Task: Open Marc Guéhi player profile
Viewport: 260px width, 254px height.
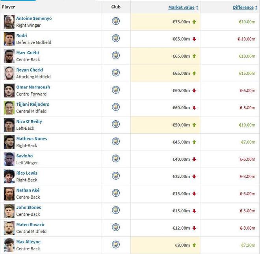Action: 28,53
